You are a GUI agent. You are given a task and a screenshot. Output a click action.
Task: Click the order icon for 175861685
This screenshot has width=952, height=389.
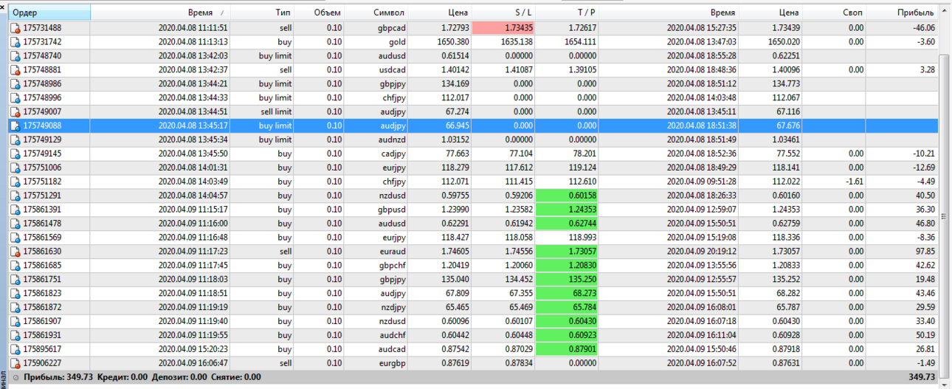[x=15, y=265]
